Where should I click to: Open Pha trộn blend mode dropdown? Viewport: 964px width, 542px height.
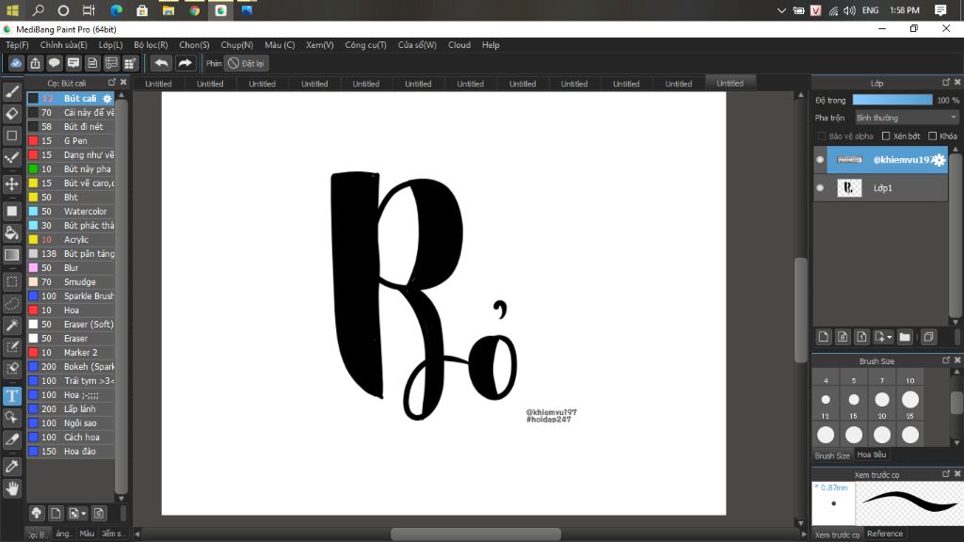pyautogui.click(x=907, y=118)
